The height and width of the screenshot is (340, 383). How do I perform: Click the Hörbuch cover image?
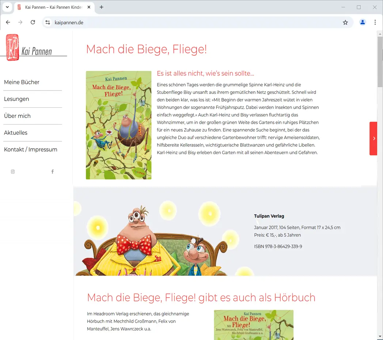254,325
